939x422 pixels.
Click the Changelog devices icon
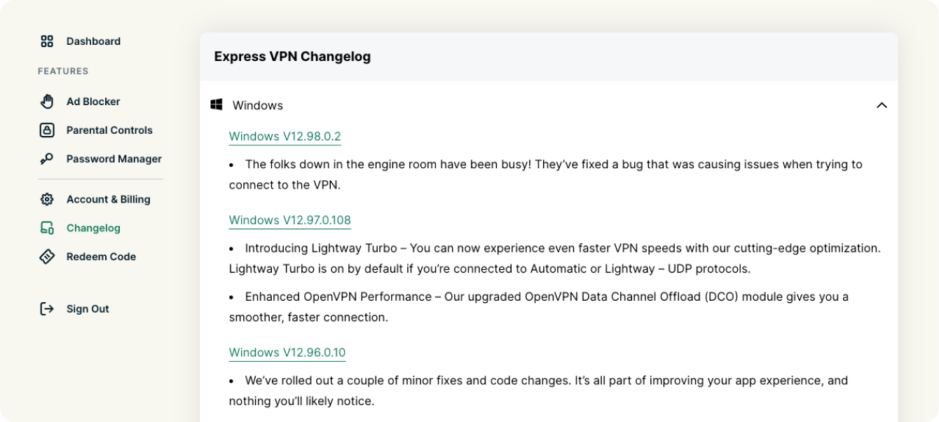click(x=47, y=229)
